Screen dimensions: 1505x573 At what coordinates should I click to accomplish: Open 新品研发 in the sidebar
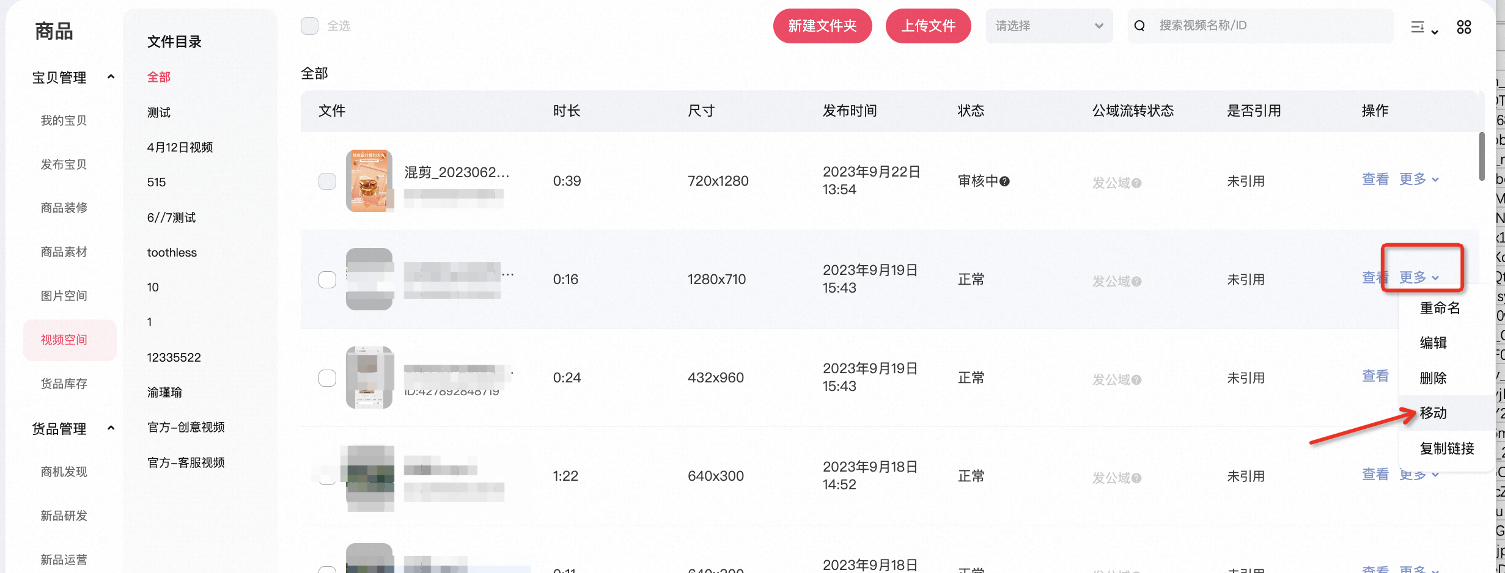tap(64, 516)
